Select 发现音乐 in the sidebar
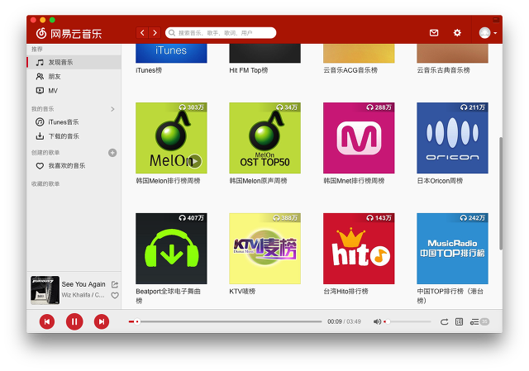Viewport: 529px width, 371px height. coord(74,63)
